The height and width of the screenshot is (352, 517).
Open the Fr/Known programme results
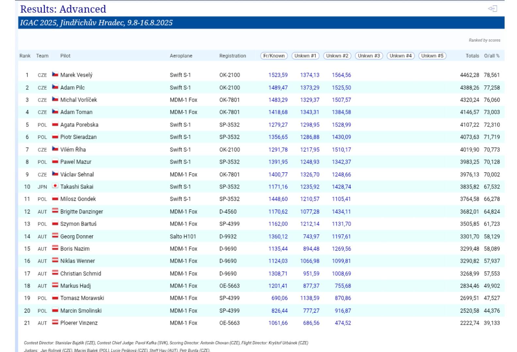[x=274, y=56]
